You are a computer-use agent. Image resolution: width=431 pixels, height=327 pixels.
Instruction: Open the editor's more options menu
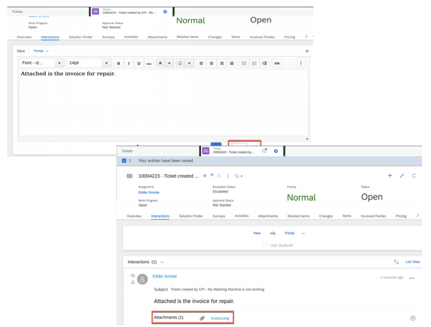pyautogui.click(x=301, y=63)
